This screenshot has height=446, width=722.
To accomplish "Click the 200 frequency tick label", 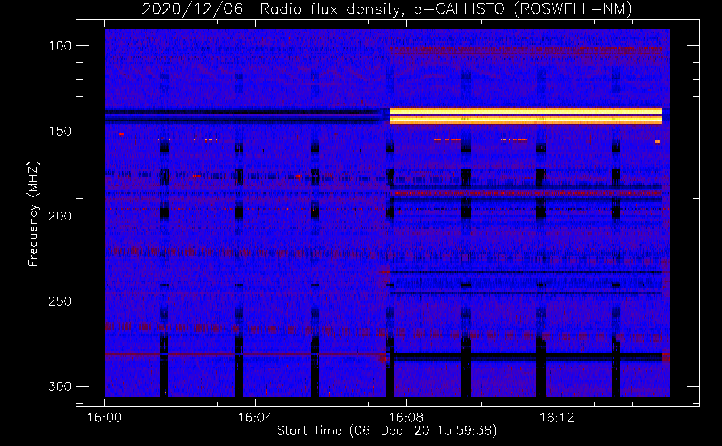I will click(60, 216).
